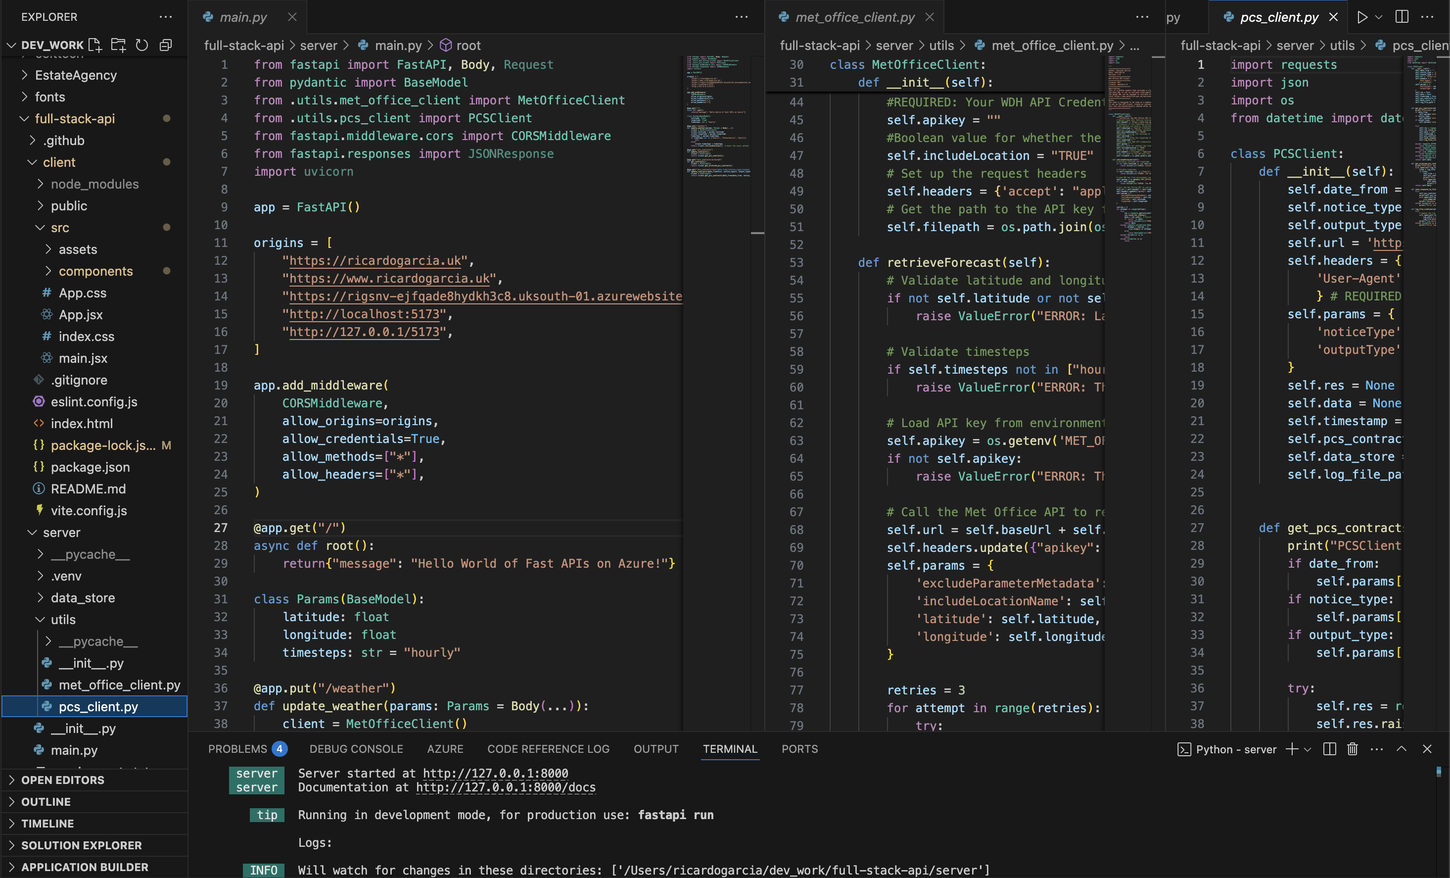The image size is (1450, 878).
Task: Switch to the PROBLEMS tab
Action: point(238,749)
